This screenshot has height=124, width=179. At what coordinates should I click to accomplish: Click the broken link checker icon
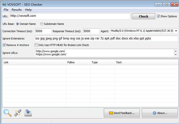pyautogui.click(x=18, y=113)
